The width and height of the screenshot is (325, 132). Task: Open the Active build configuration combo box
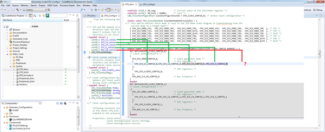(x=36, y=10)
